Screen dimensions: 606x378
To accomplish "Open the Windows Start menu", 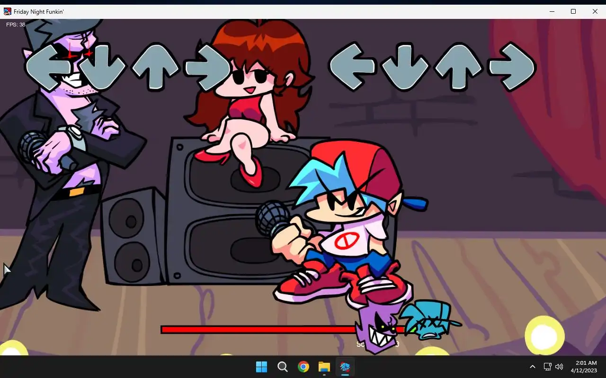I will point(261,367).
